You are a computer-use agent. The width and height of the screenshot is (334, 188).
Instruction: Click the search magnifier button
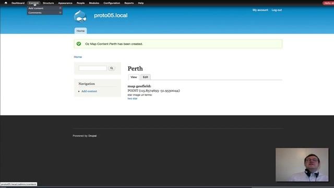point(112,68)
